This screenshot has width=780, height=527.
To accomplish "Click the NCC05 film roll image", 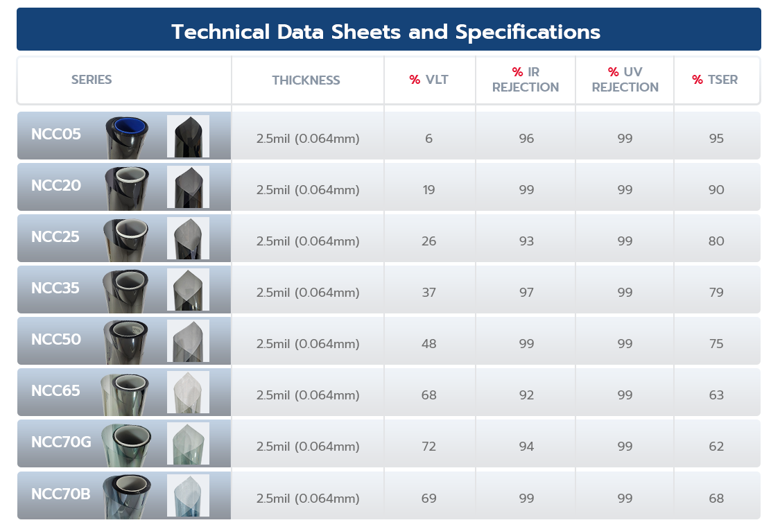I will click(127, 137).
